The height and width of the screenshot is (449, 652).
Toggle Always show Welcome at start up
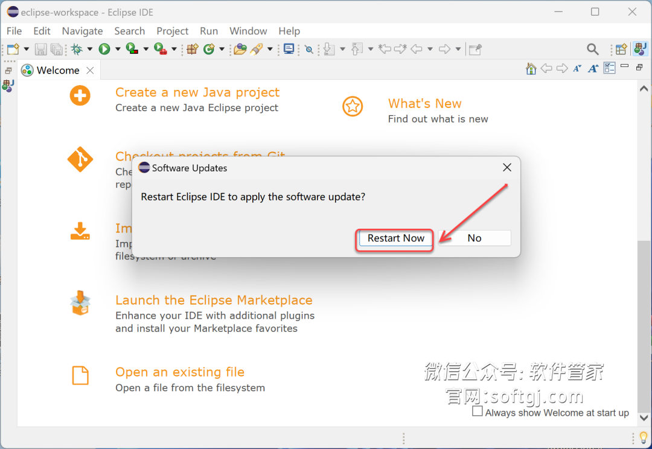(478, 412)
